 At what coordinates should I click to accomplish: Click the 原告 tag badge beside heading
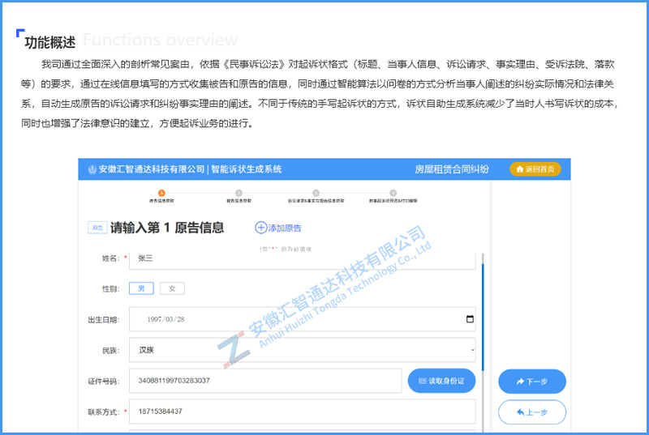click(97, 228)
